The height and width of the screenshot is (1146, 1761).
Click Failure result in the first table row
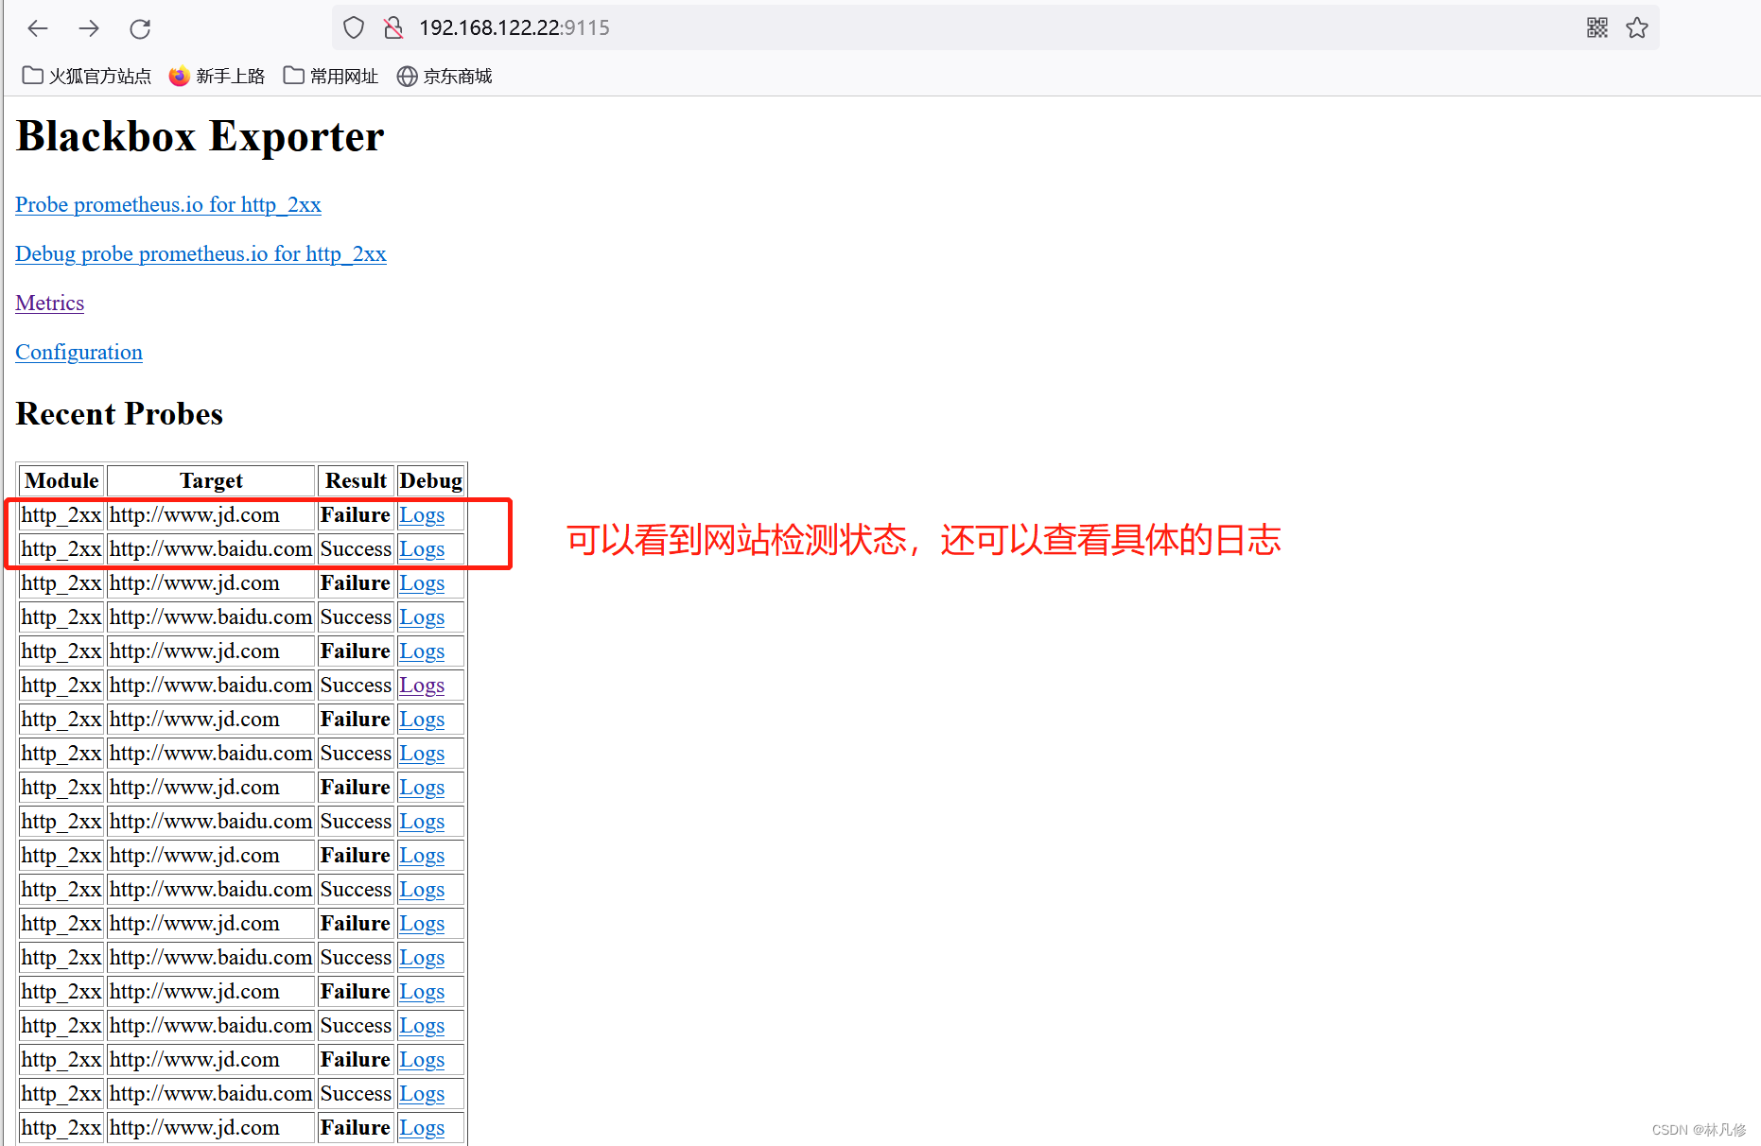pyautogui.click(x=356, y=515)
